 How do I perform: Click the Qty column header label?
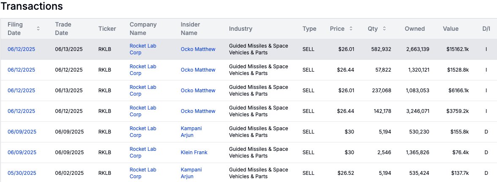pos(373,29)
